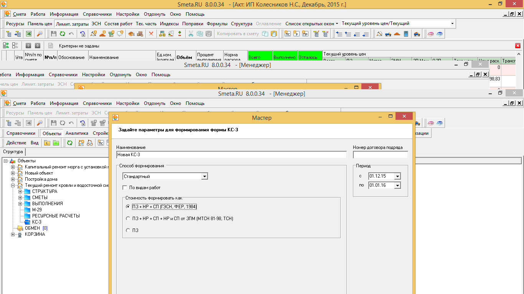Image resolution: width=524 pixels, height=294 pixels.
Task: Click the Вид button in the Manager toolbar
Action: [35, 143]
